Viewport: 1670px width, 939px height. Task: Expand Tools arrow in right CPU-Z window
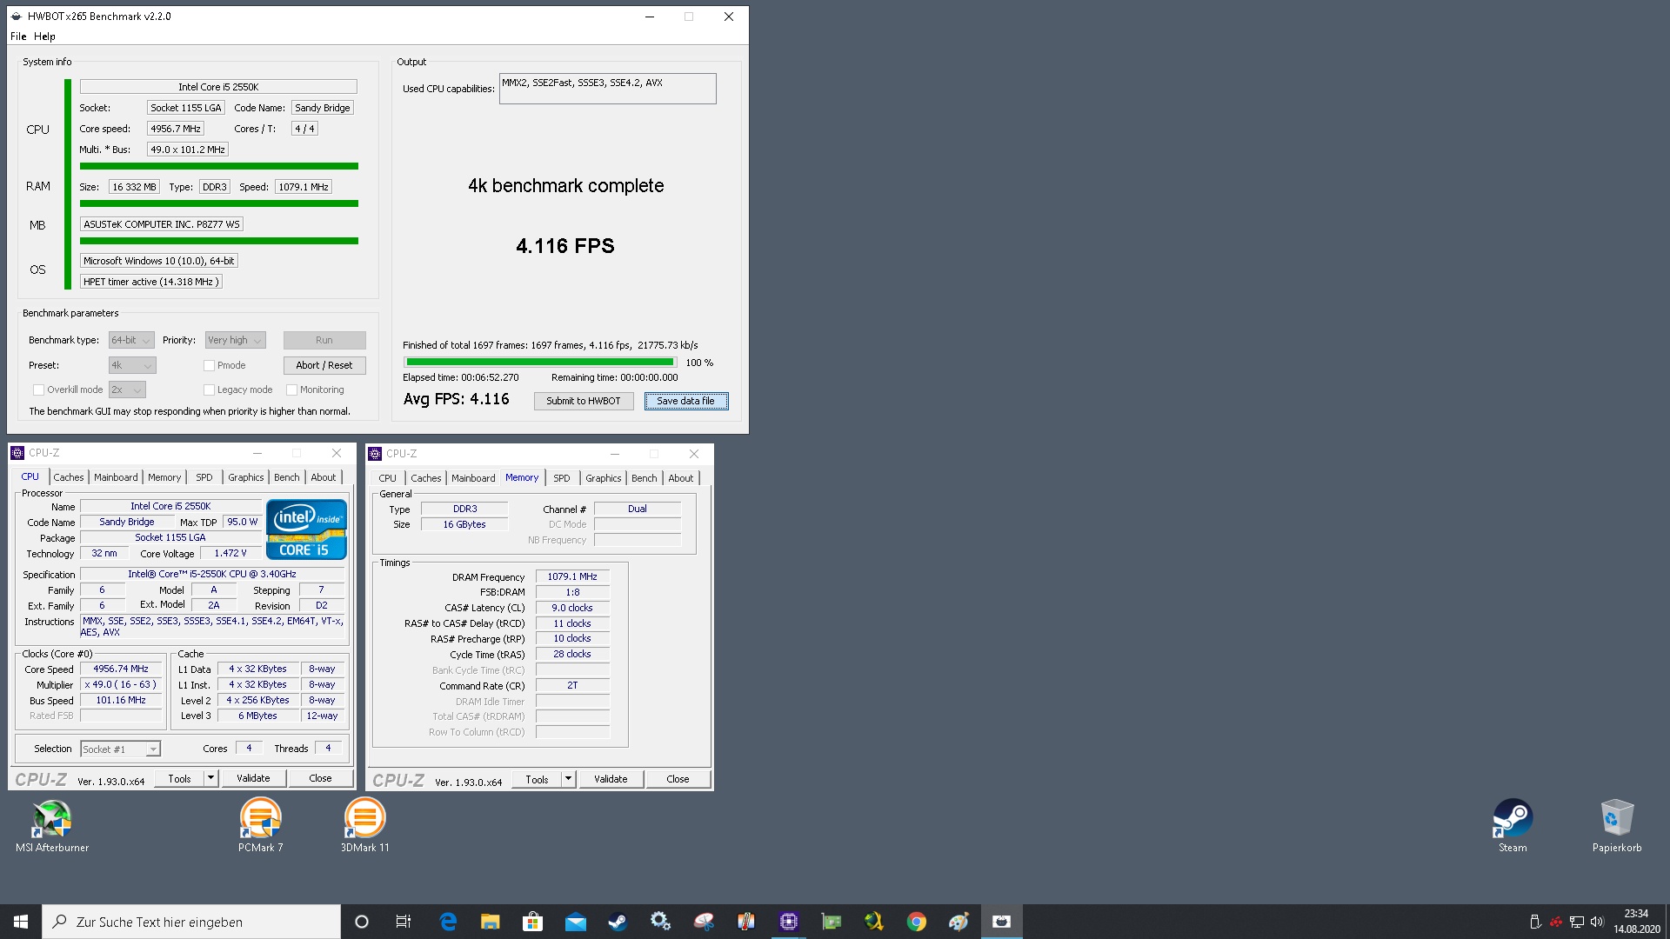[x=568, y=780]
